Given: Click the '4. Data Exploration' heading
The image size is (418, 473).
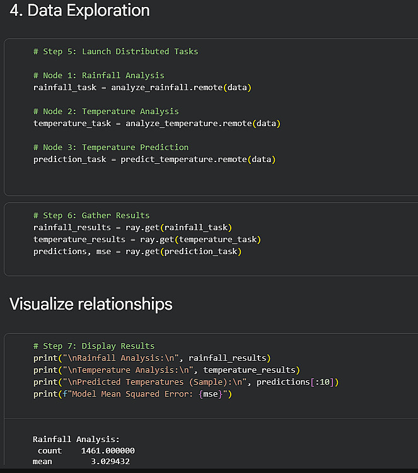Looking at the screenshot, I should point(79,11).
